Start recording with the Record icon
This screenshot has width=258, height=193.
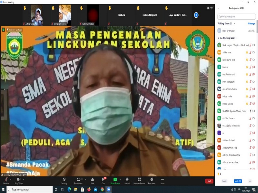pos(127,180)
